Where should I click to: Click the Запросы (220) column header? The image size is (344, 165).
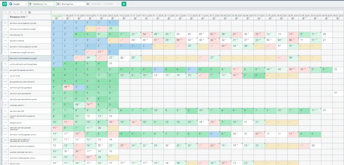17,17
